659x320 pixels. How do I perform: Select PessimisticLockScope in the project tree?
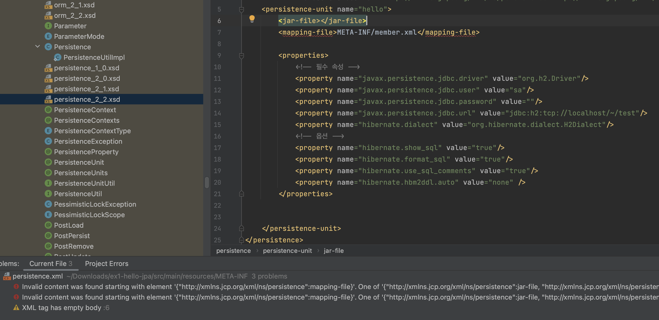click(x=89, y=215)
